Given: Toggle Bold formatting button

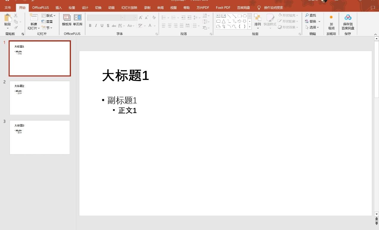Looking at the screenshot, I should [90, 26].
